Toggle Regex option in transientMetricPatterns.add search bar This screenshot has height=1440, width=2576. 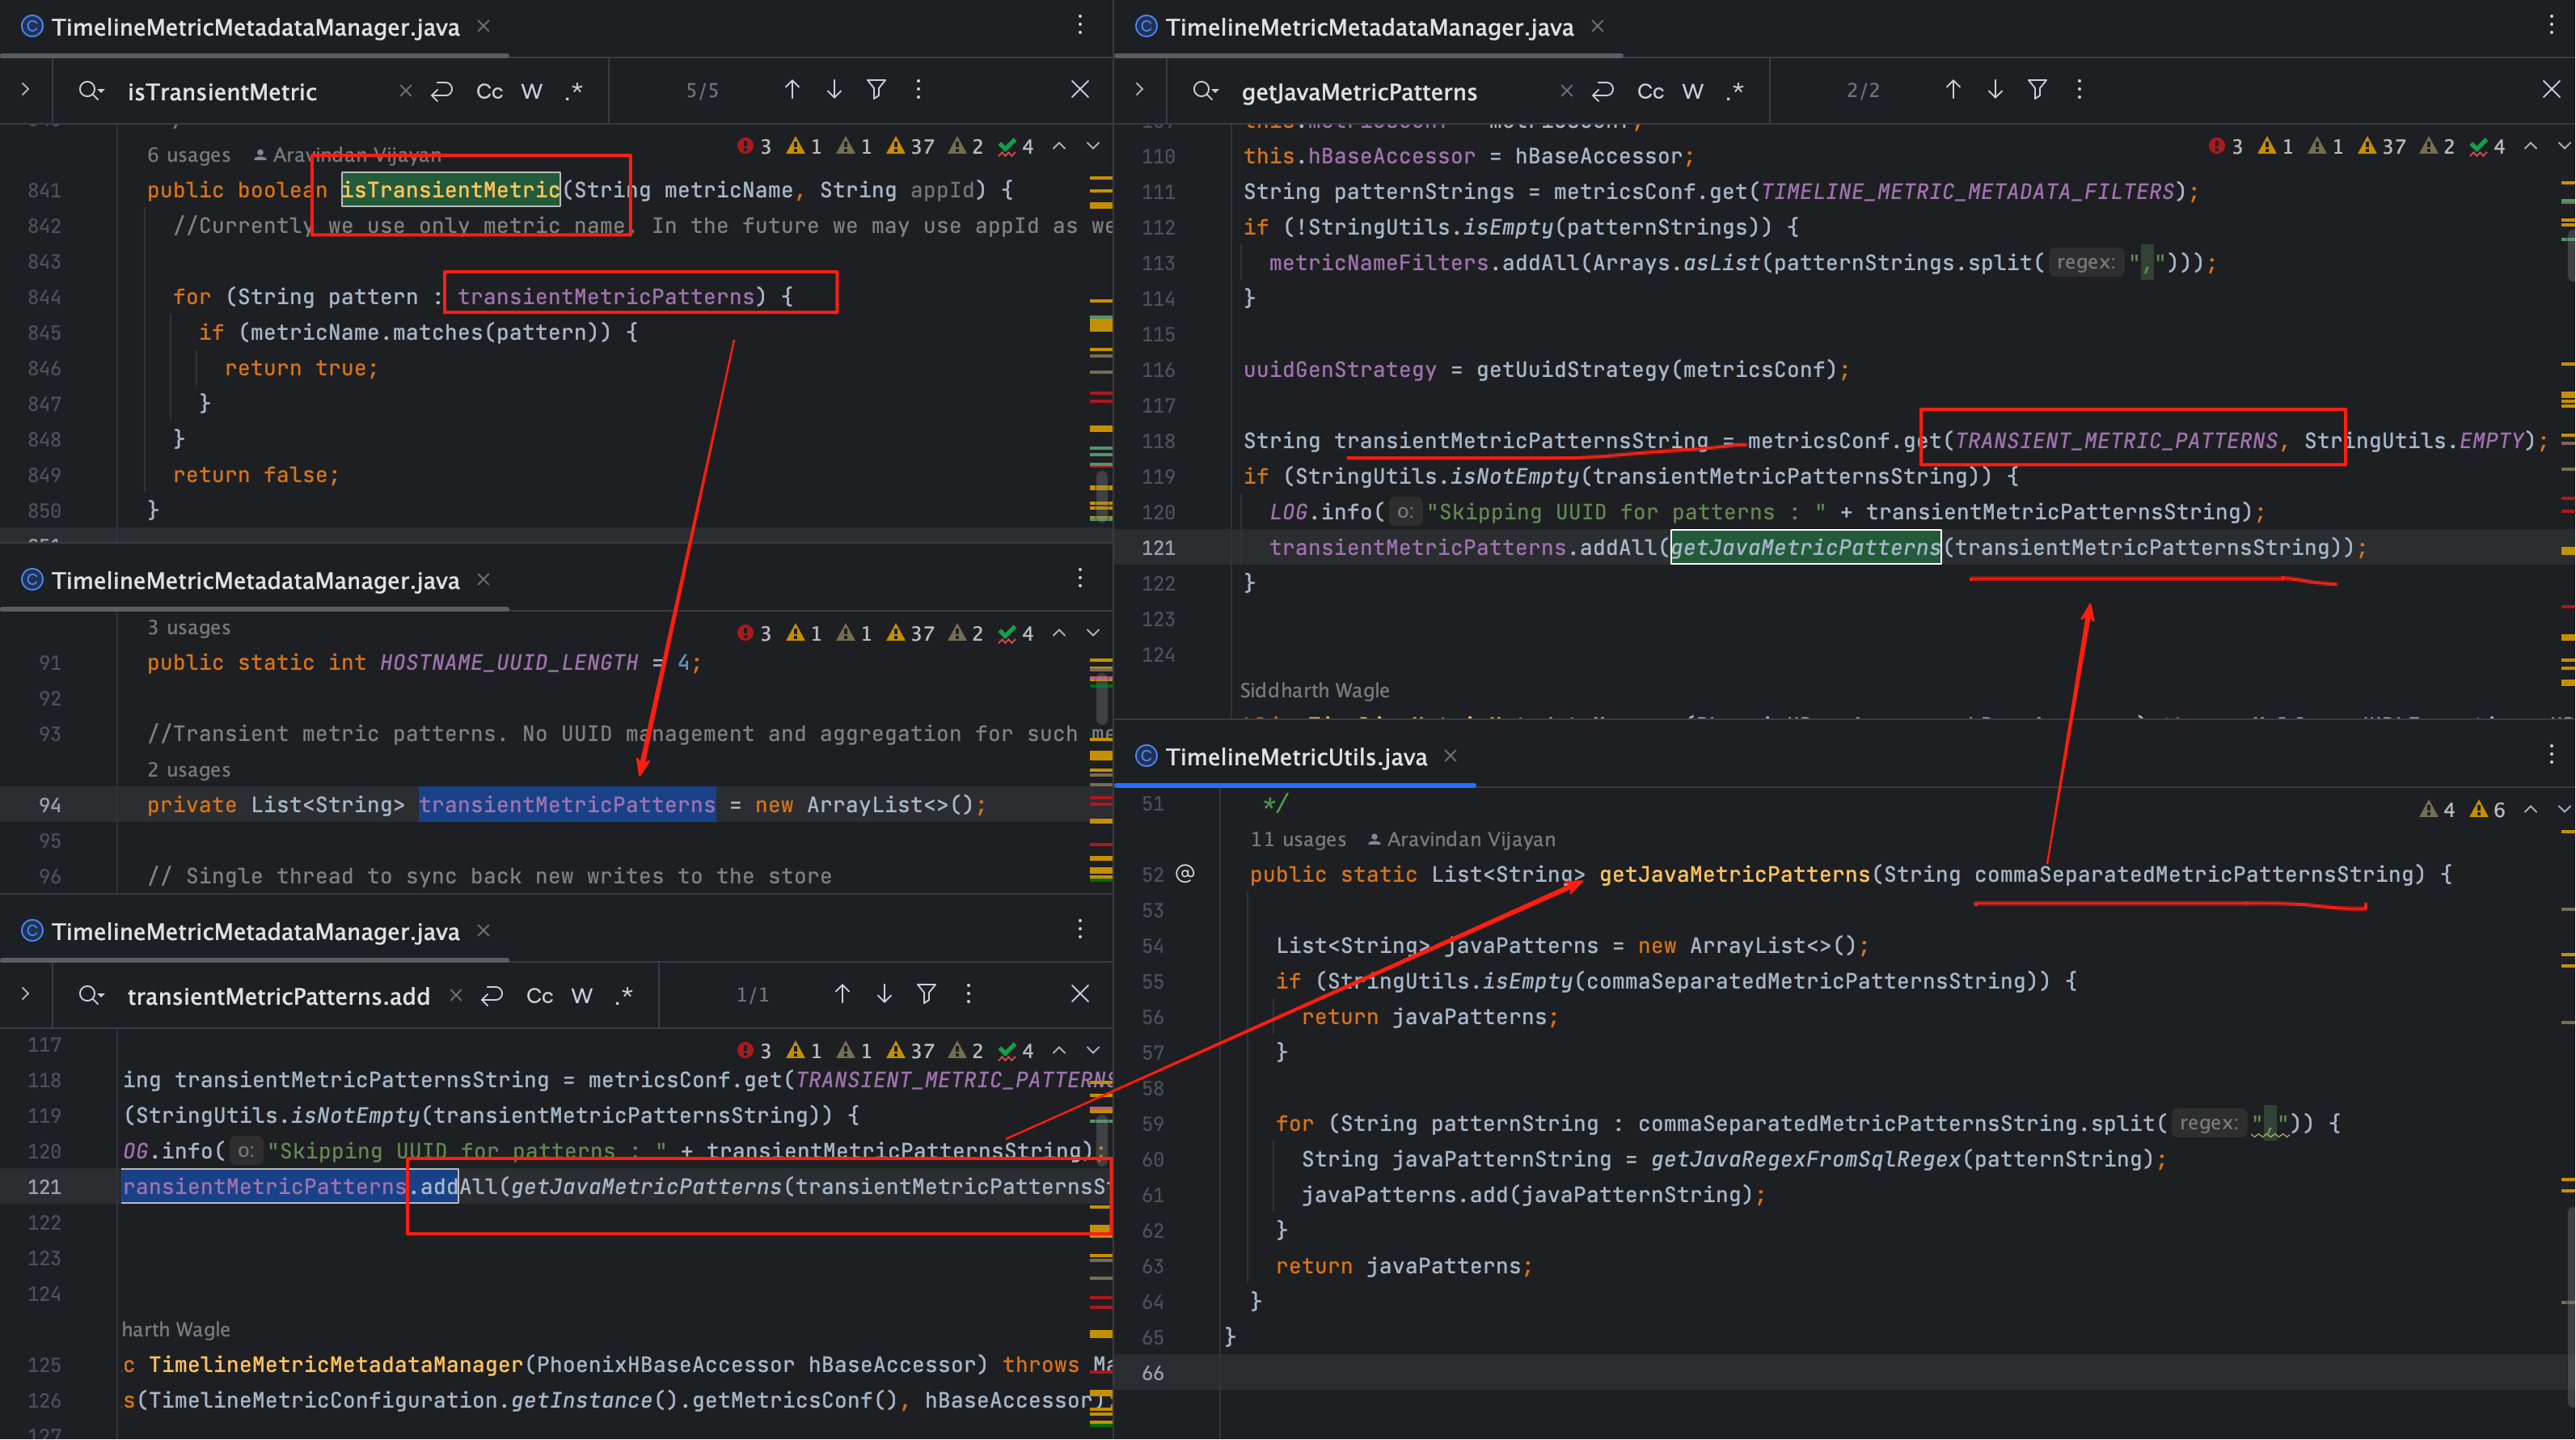pos(624,995)
